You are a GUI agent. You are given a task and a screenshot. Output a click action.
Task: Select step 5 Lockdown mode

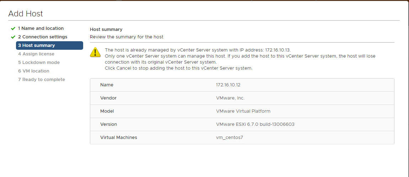39,63
